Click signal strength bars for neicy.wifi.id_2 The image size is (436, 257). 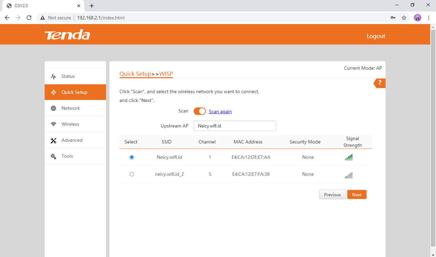[349, 175]
